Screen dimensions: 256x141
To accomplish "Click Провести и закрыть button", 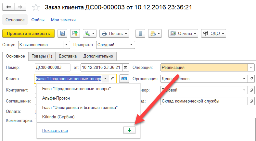I will point(28,33).
